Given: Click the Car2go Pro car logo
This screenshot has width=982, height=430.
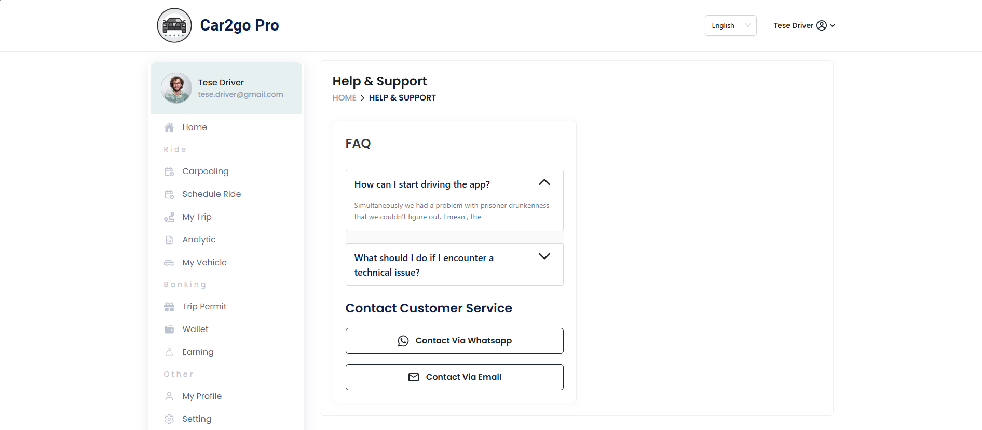Looking at the screenshot, I should pyautogui.click(x=174, y=25).
